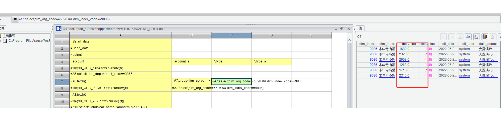Screen dimensions: 501x114
Task: Click the list view icon in value toolbar
Action: tap(477, 37)
